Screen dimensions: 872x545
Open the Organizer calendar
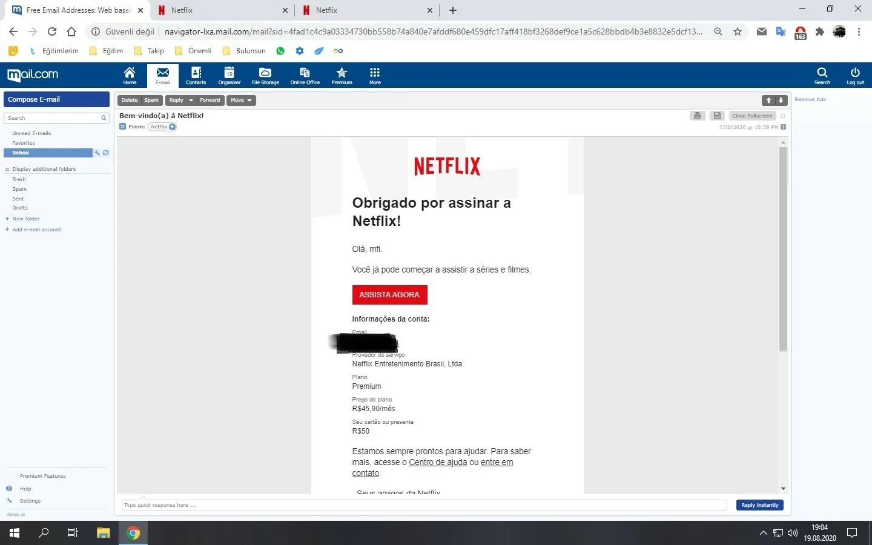(x=229, y=76)
